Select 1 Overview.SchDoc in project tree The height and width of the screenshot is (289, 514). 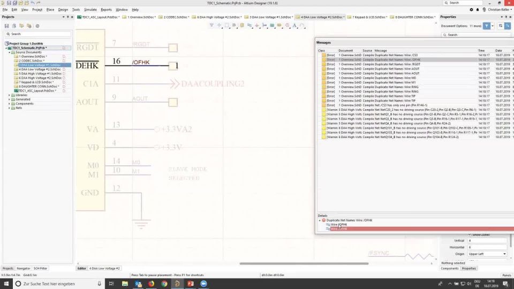pos(33,56)
